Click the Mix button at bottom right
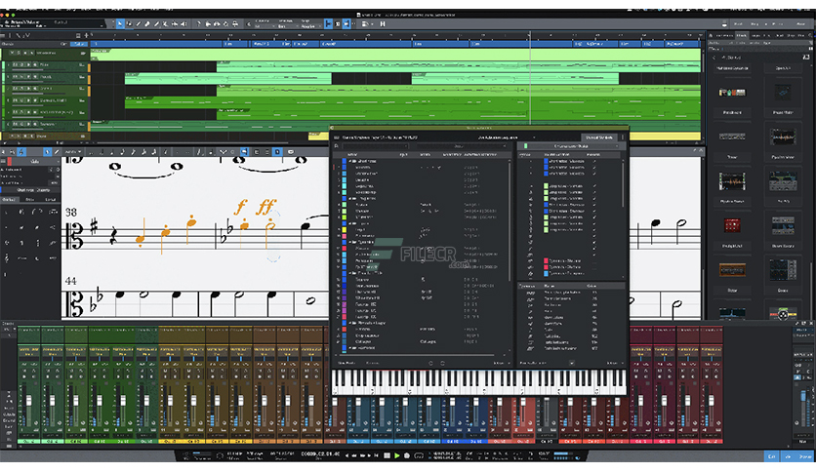Image resolution: width=816 pixels, height=472 pixels. tap(788, 455)
